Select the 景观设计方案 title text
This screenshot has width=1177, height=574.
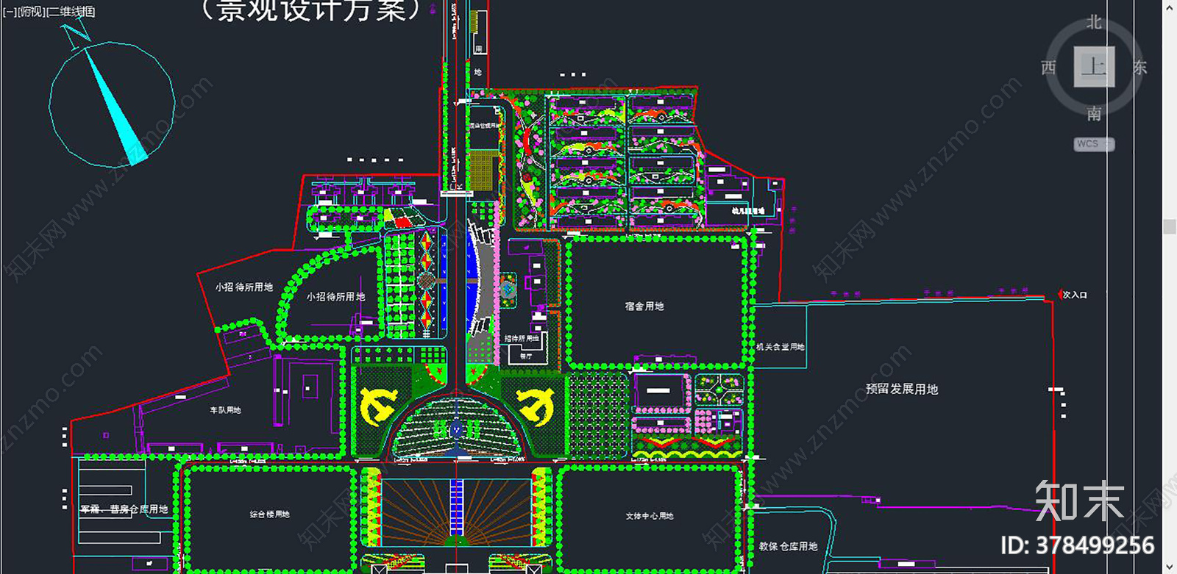click(311, 10)
